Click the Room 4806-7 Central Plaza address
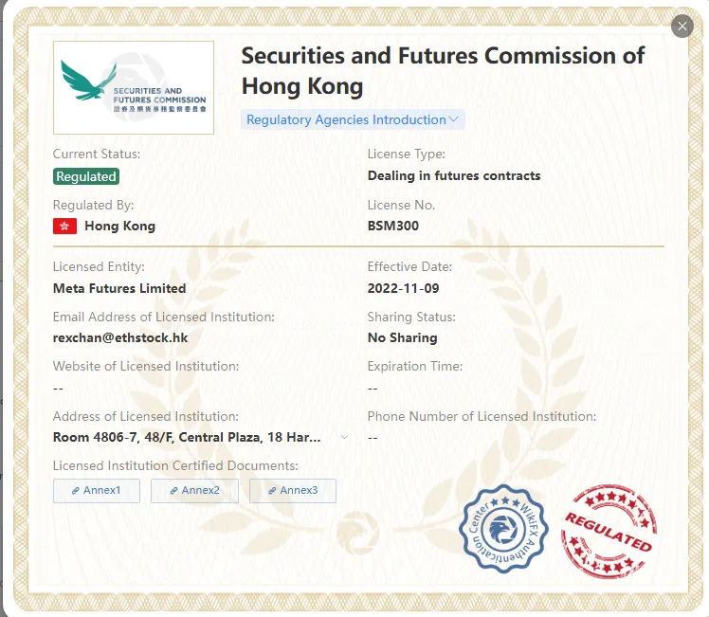Viewport: 709px width, 617px height. (x=187, y=438)
